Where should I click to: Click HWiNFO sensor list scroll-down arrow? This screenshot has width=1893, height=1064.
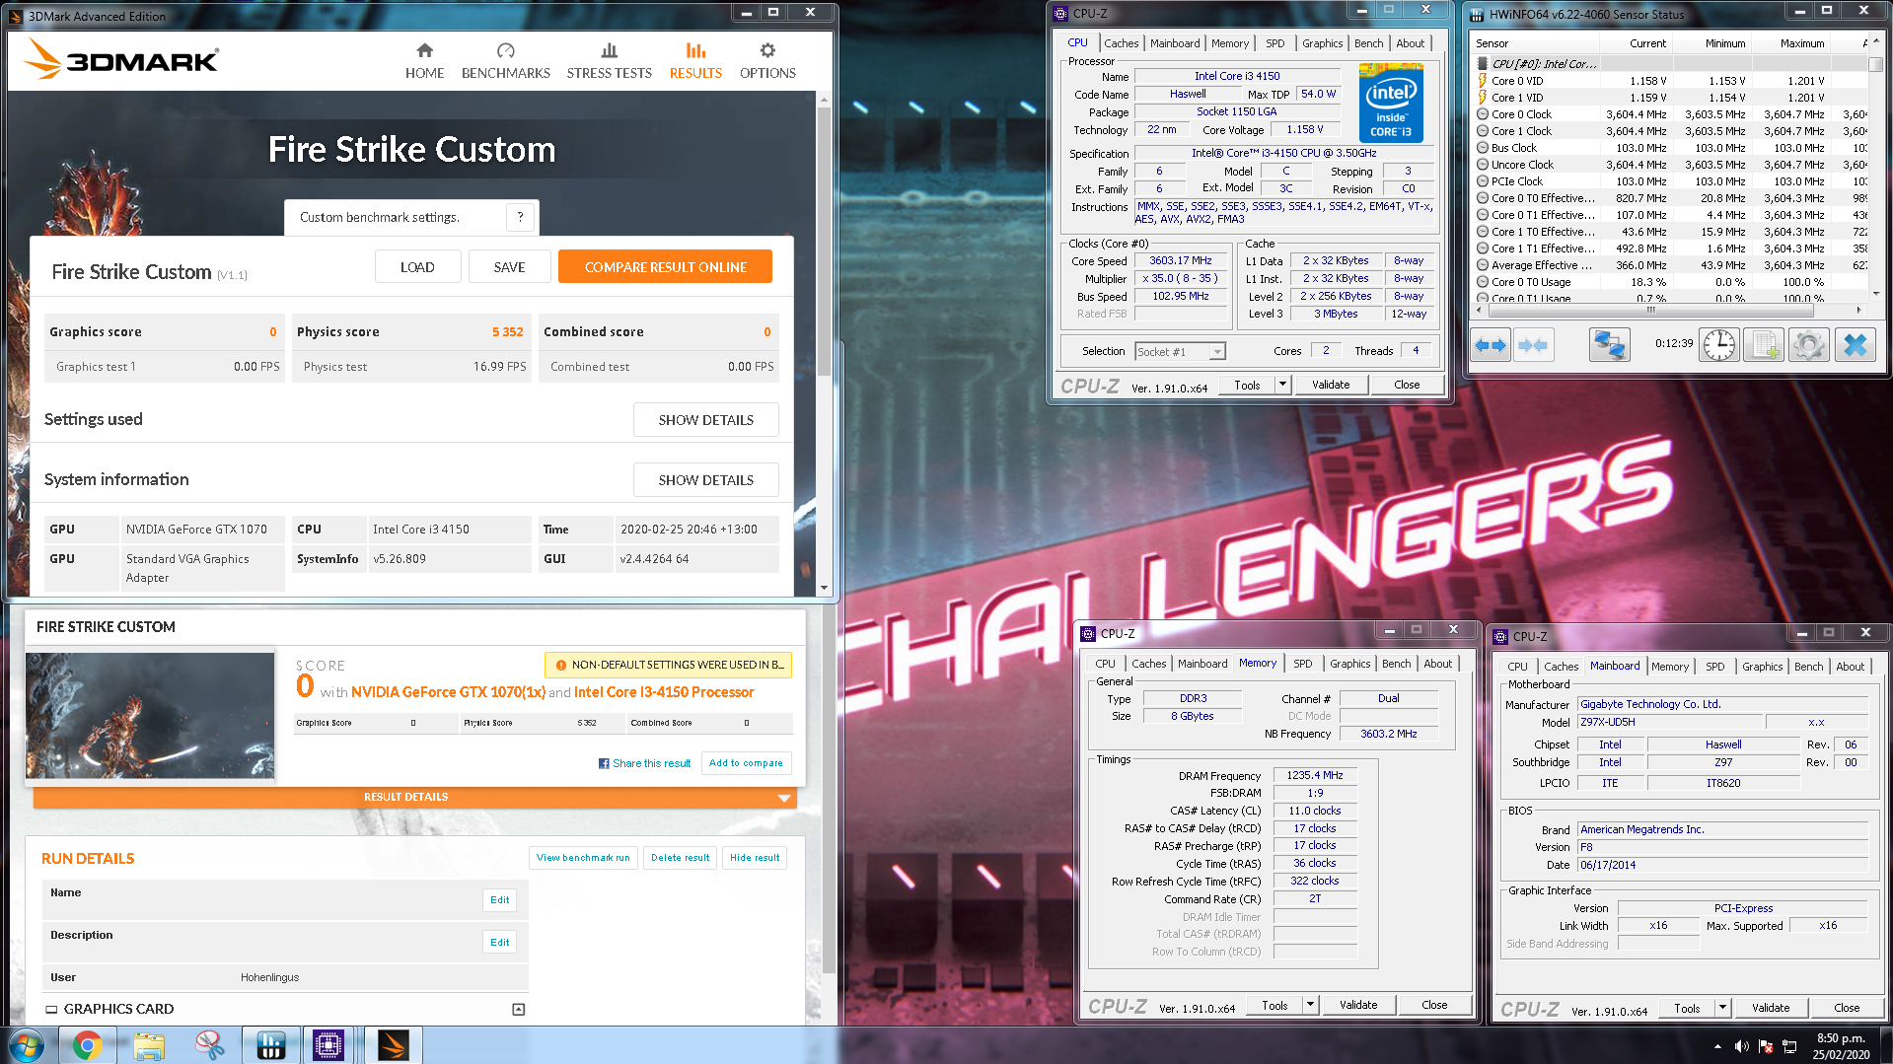(x=1875, y=293)
